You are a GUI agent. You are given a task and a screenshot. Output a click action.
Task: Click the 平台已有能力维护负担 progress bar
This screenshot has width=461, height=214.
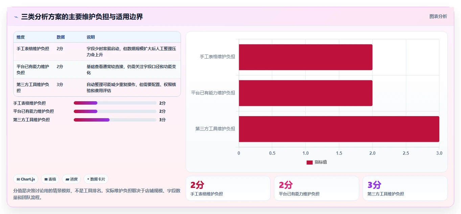pyautogui.click(x=115, y=111)
